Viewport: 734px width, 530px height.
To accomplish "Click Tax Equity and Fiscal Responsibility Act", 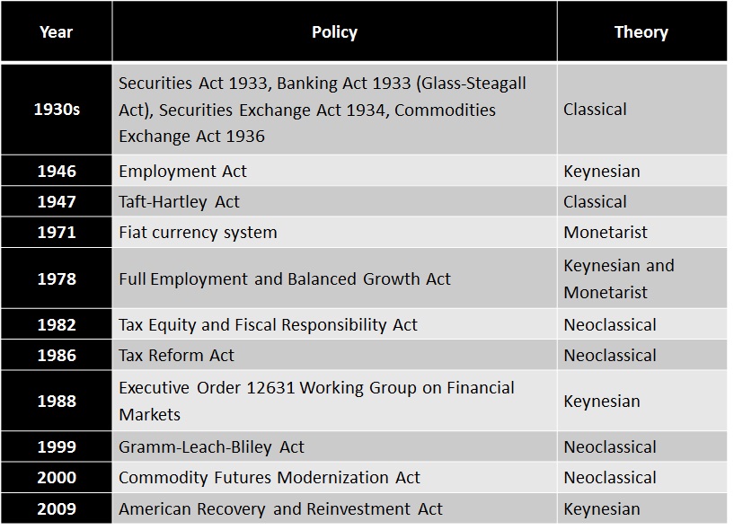I will coord(268,324).
